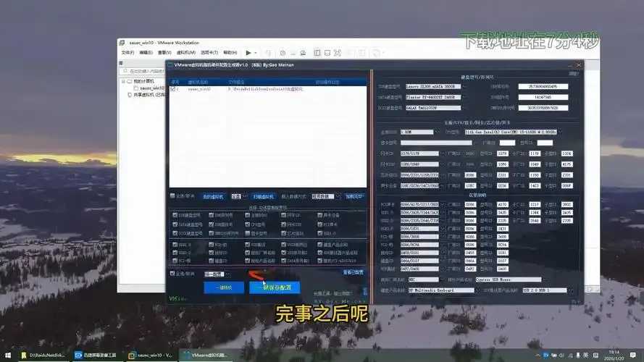This screenshot has height=362, width=644.
Task: Open the USB 2.0 HUB 1 dropdown
Action: pos(547,290)
